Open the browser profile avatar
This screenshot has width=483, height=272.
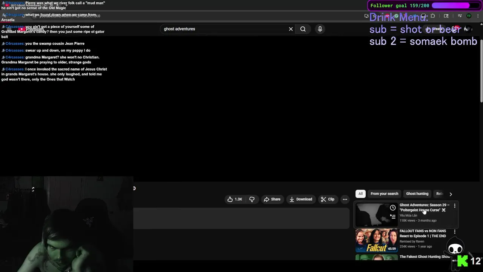click(x=469, y=16)
